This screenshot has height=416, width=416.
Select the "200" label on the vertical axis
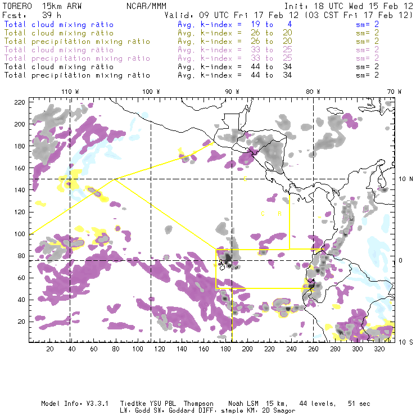[x=20, y=124]
